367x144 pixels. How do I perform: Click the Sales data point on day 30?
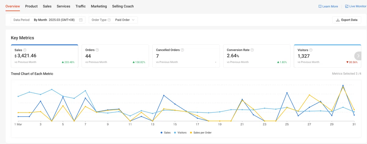click(343, 86)
